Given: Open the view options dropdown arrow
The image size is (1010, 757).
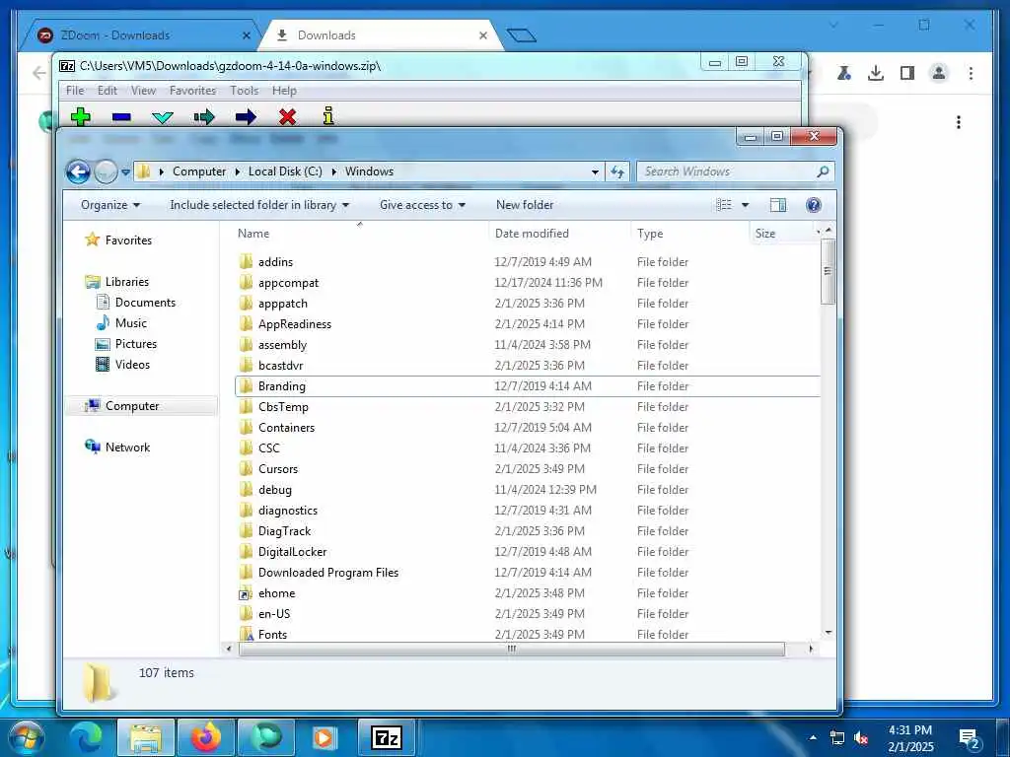Looking at the screenshot, I should [x=746, y=205].
